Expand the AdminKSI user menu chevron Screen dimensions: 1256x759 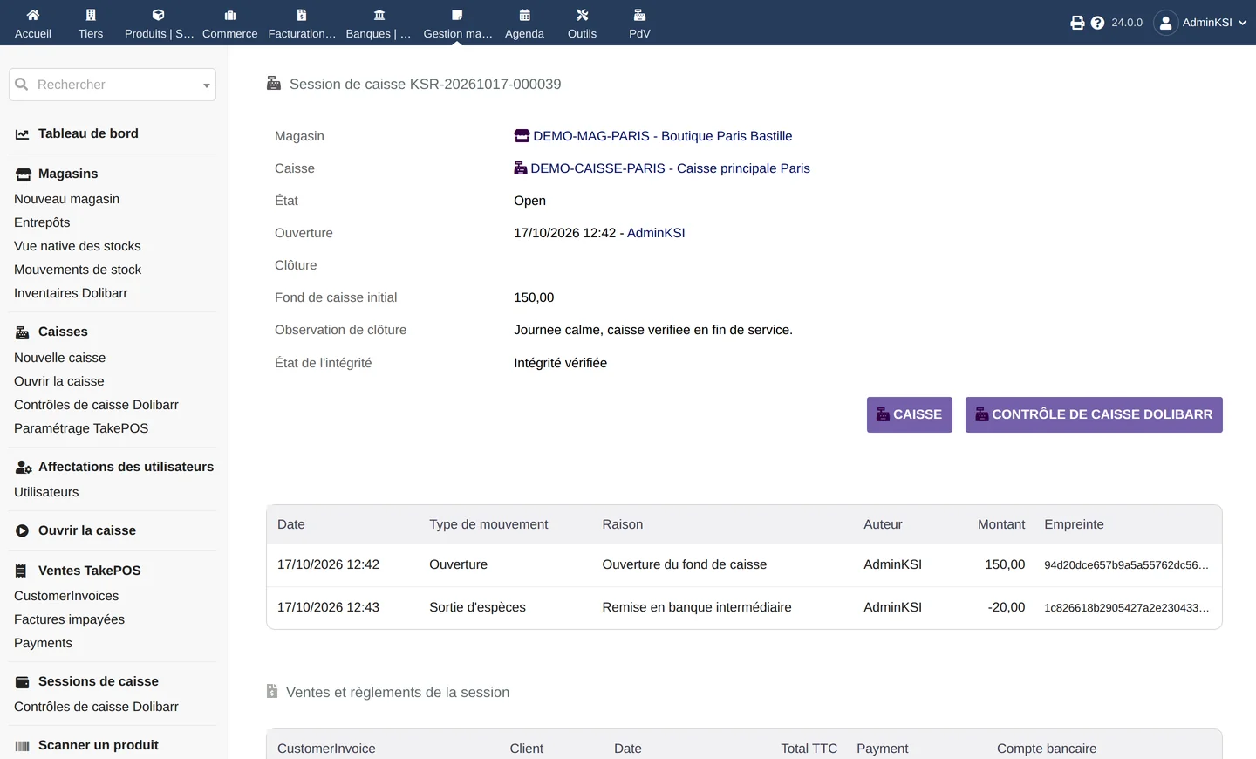point(1242,23)
